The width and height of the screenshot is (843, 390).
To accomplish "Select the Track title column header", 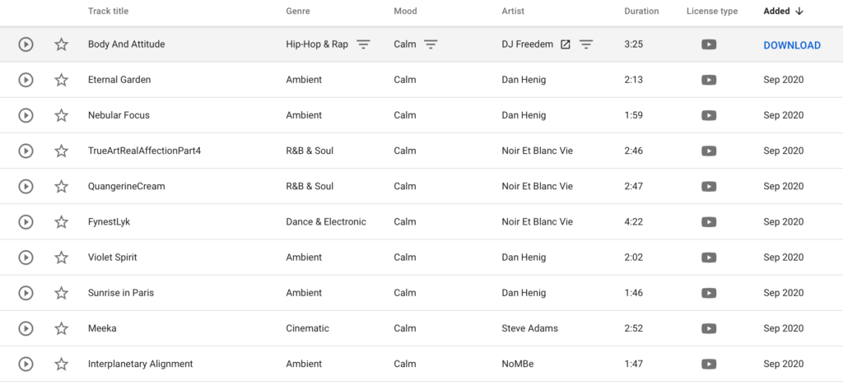I will [108, 12].
